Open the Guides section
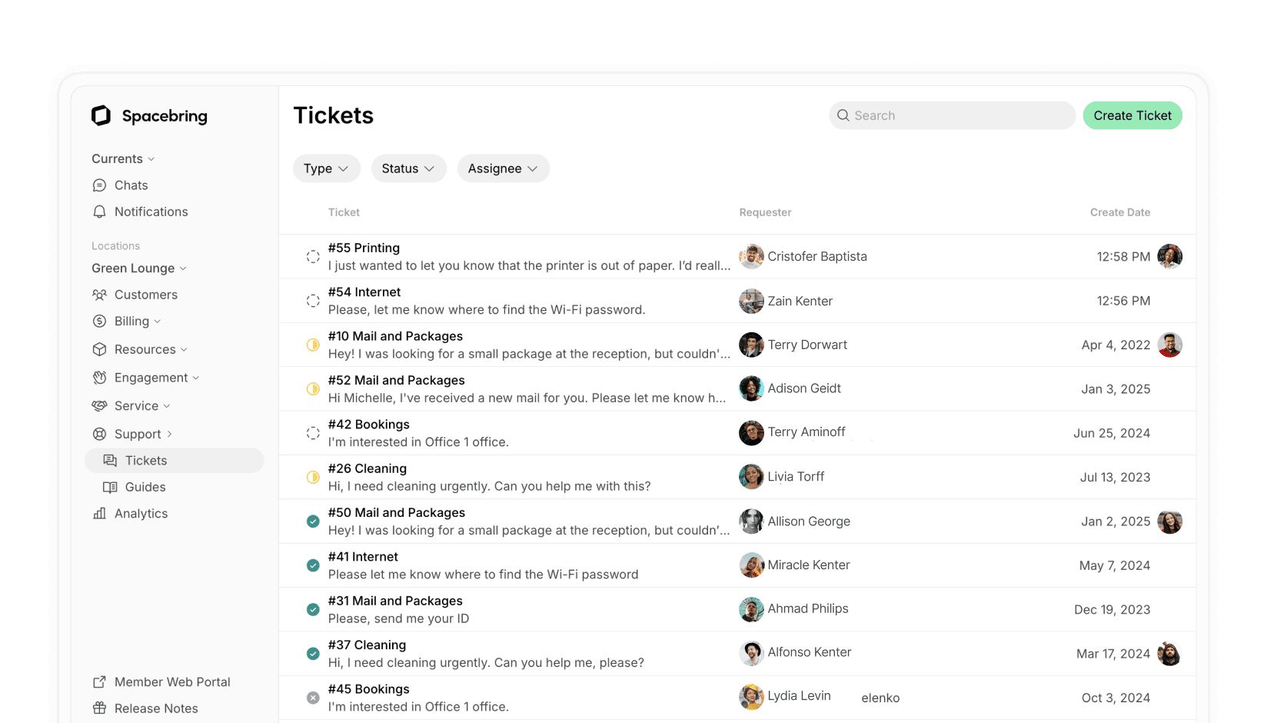The height and width of the screenshot is (723, 1267). pyautogui.click(x=144, y=487)
